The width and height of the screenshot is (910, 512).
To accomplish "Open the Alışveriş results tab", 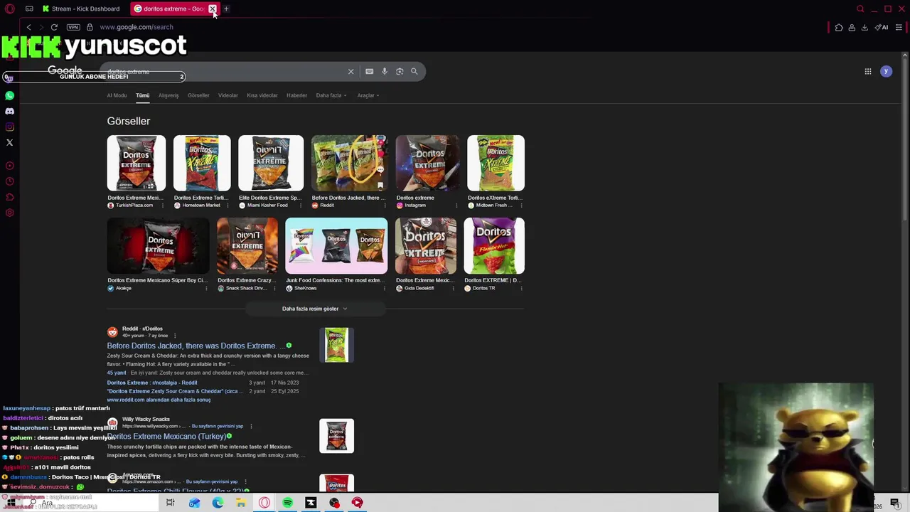I will coord(168,95).
